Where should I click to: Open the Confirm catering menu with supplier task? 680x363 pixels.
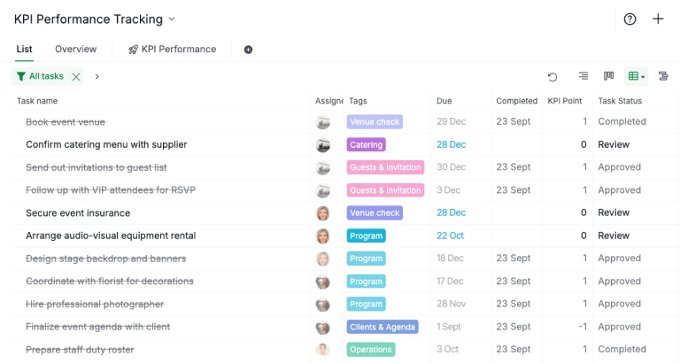coord(106,144)
